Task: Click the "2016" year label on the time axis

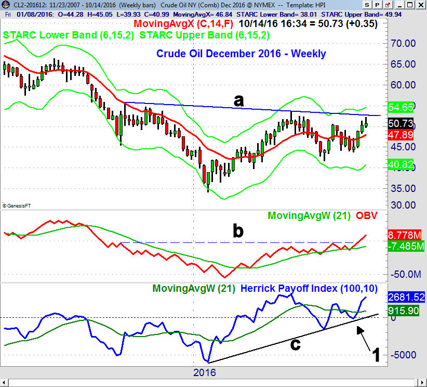Action: pyautogui.click(x=205, y=372)
